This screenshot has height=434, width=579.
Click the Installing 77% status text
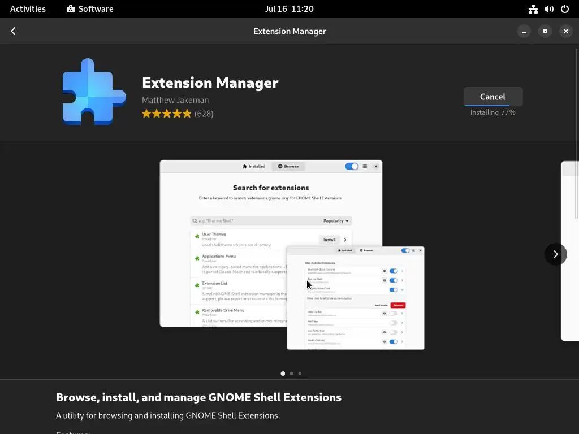pos(492,112)
